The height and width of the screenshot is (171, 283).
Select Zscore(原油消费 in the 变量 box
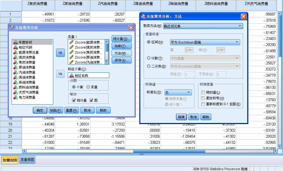86,57
